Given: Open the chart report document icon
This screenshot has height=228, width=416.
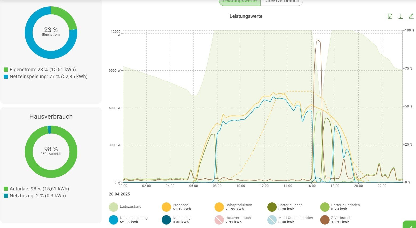Looking at the screenshot, I should coord(390,17).
